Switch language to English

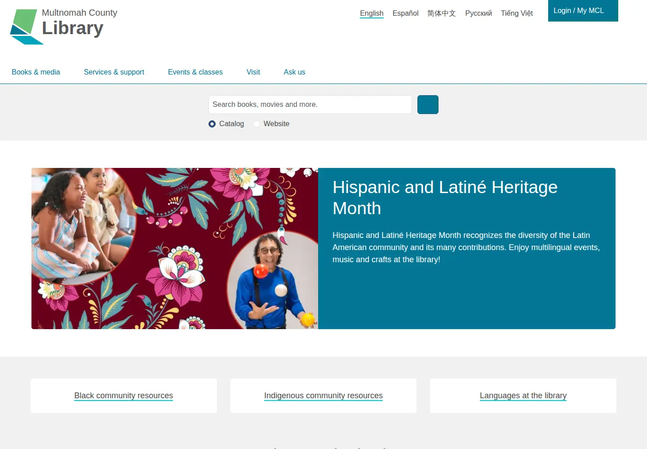[x=372, y=13]
